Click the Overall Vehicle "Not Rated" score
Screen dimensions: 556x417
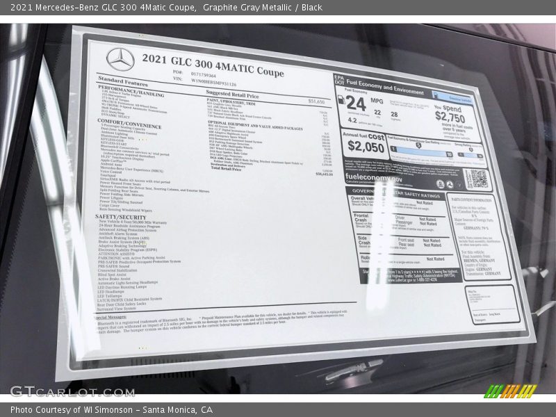[x=425, y=203]
